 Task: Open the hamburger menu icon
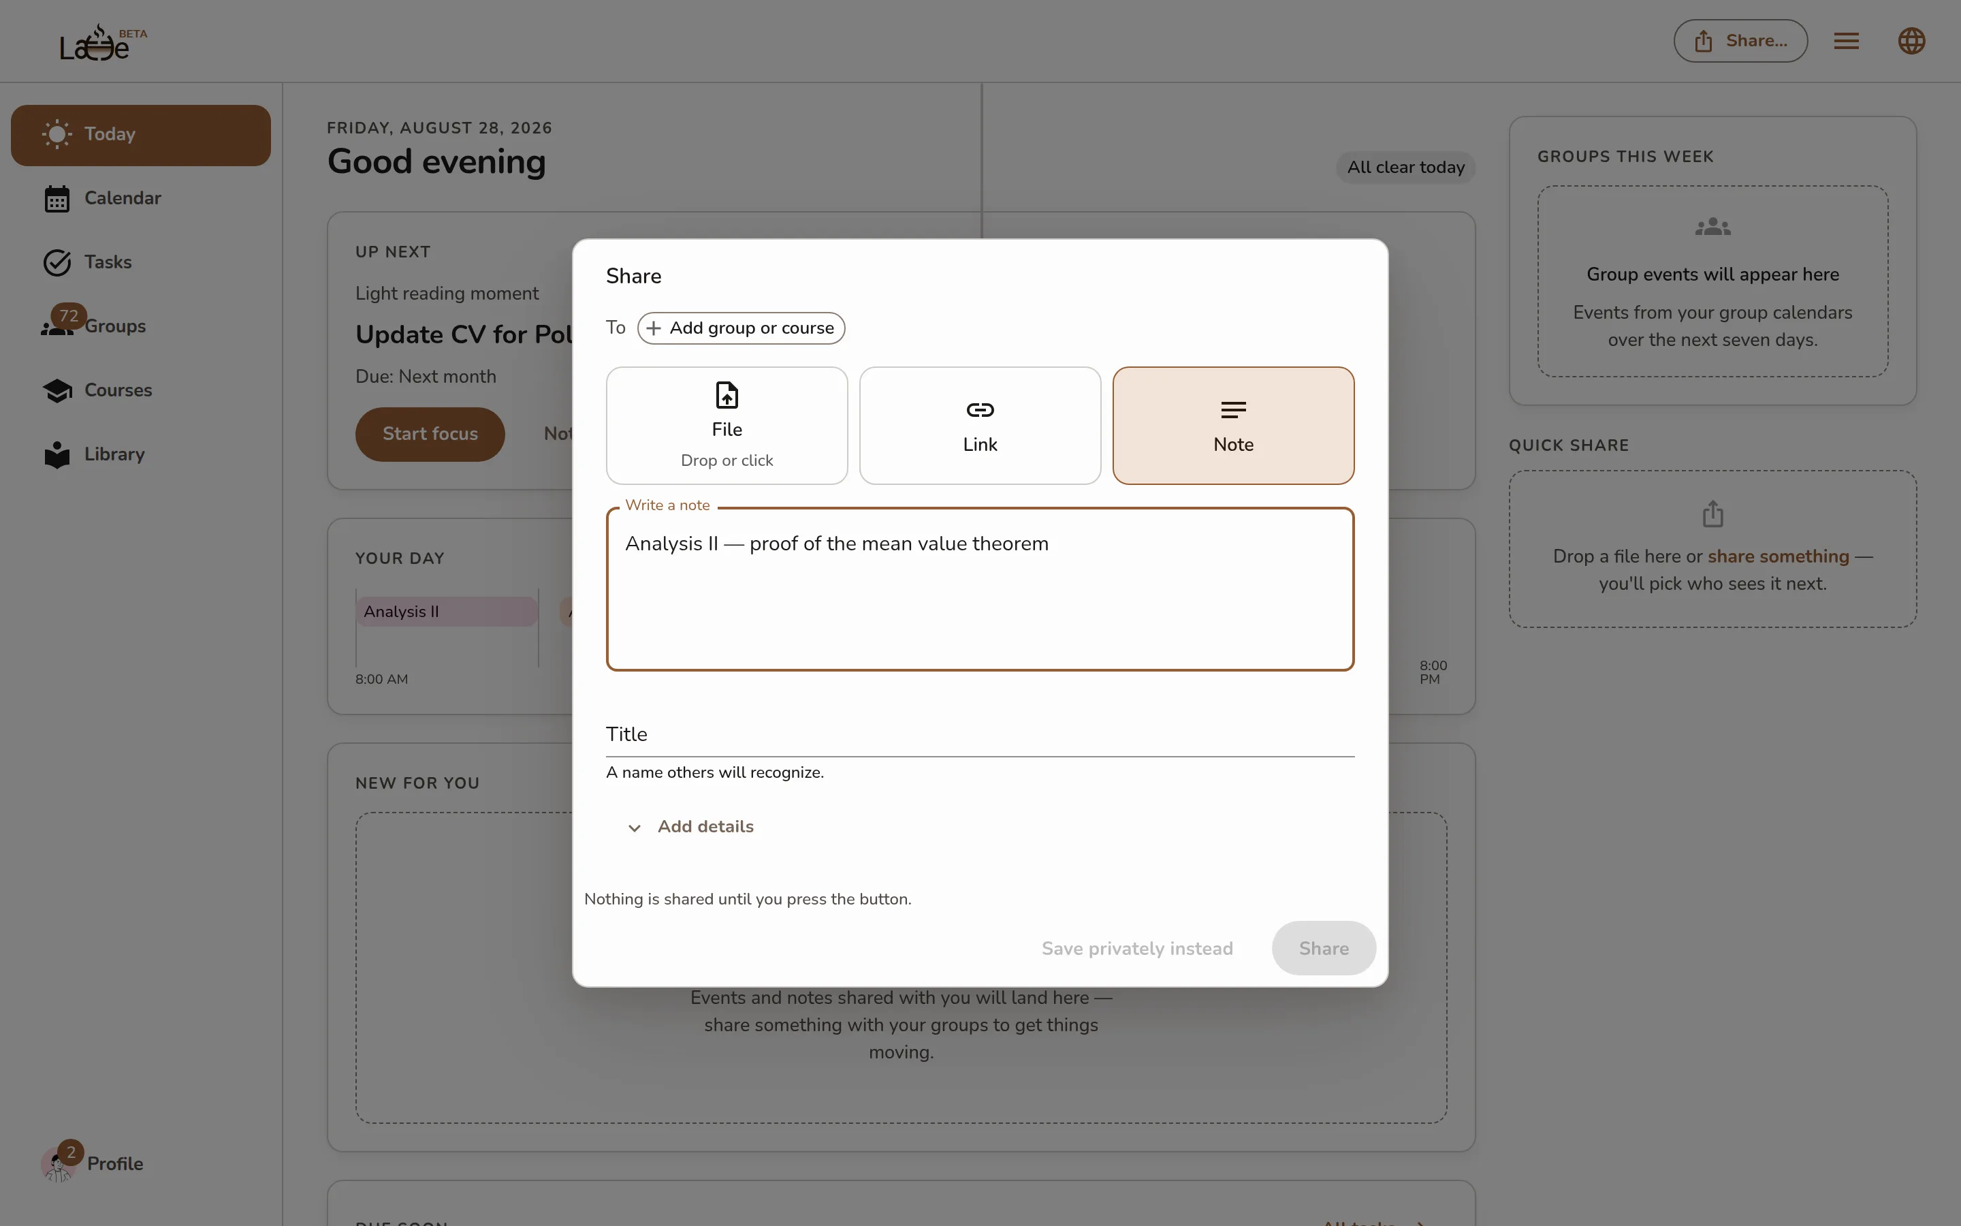(1846, 41)
